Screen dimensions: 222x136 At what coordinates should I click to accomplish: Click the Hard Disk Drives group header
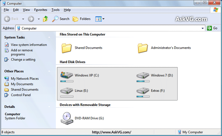[x=73, y=62]
